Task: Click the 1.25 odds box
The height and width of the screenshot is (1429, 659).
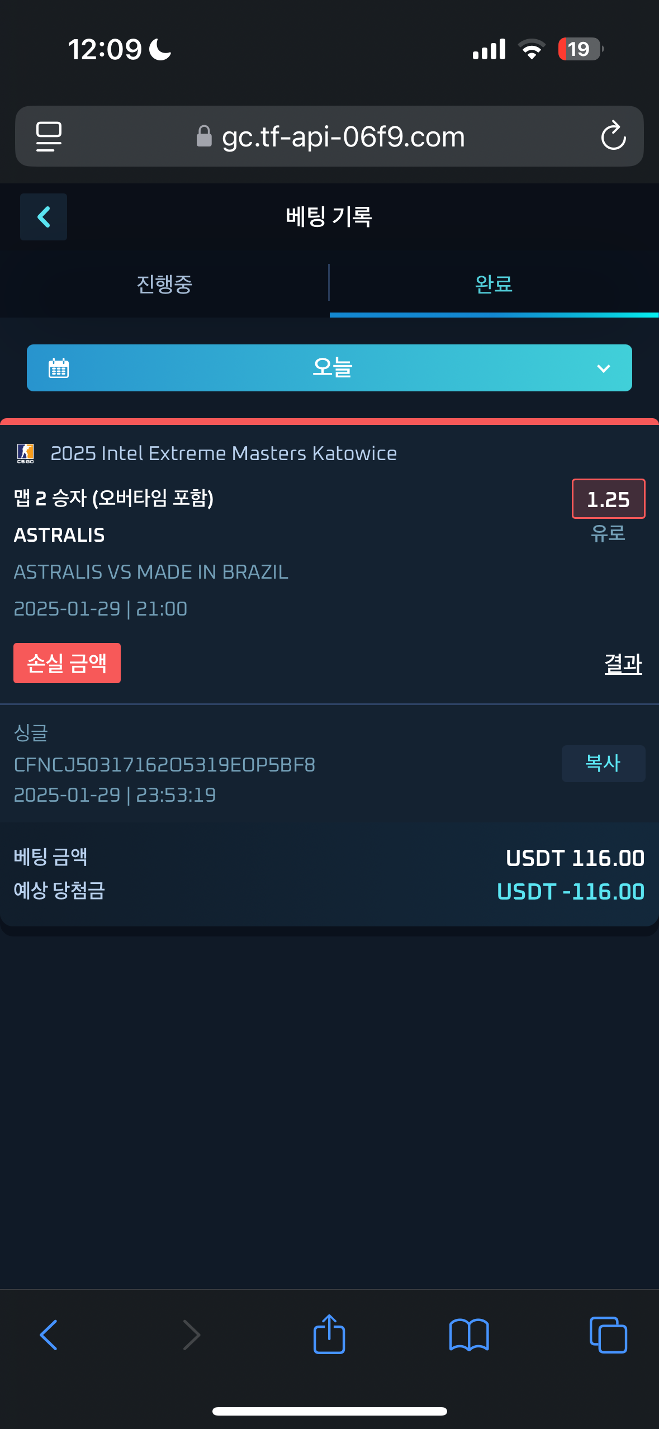Action: pos(608,499)
